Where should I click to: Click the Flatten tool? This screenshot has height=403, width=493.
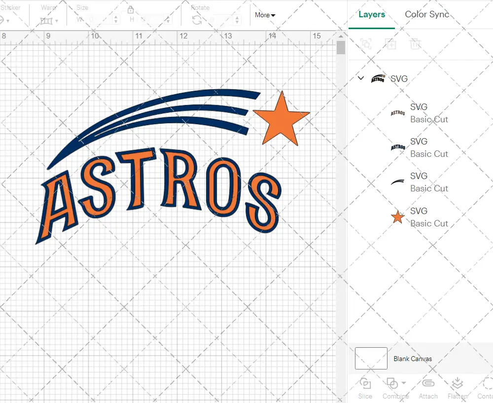pos(458,388)
